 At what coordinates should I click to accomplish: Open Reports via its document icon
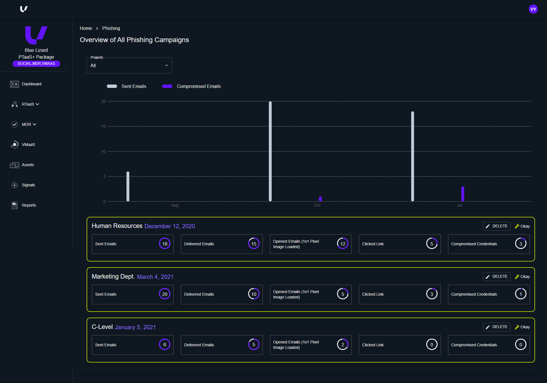14,205
